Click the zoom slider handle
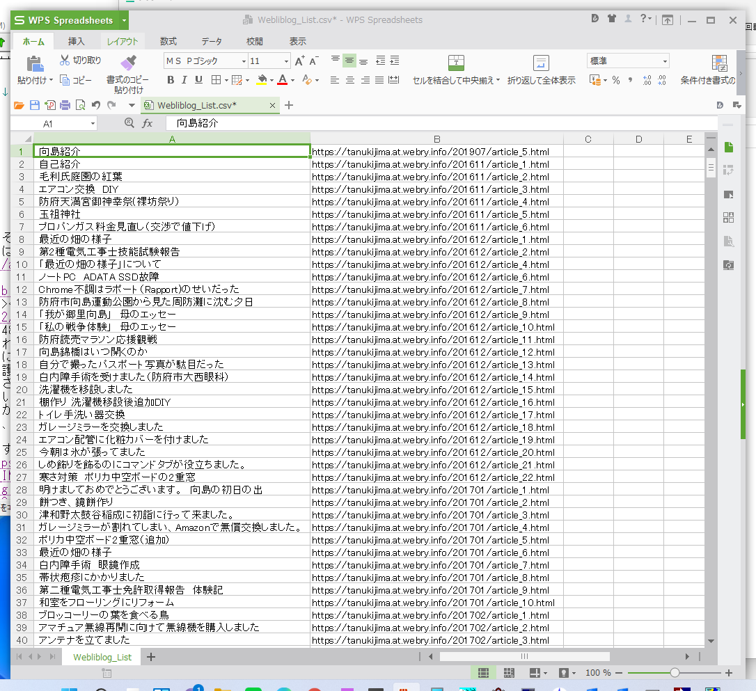 tap(675, 673)
